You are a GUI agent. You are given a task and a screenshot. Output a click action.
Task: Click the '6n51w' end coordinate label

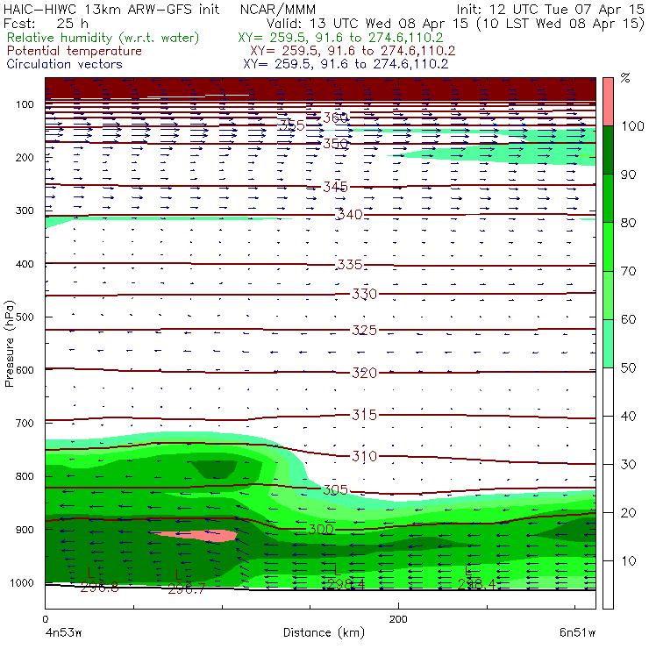(x=578, y=633)
